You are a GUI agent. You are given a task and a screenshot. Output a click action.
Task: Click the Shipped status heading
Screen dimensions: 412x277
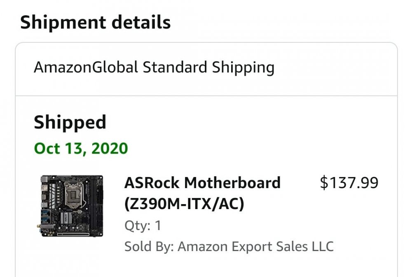[70, 122]
